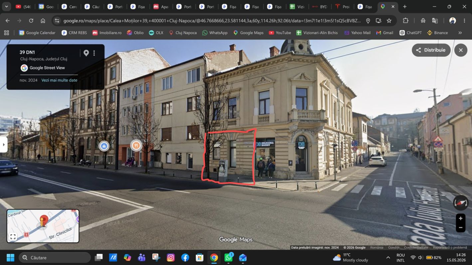Image resolution: width=472 pixels, height=265 pixels.
Task: Switch to the BYD browser tab
Action: click(x=320, y=6)
